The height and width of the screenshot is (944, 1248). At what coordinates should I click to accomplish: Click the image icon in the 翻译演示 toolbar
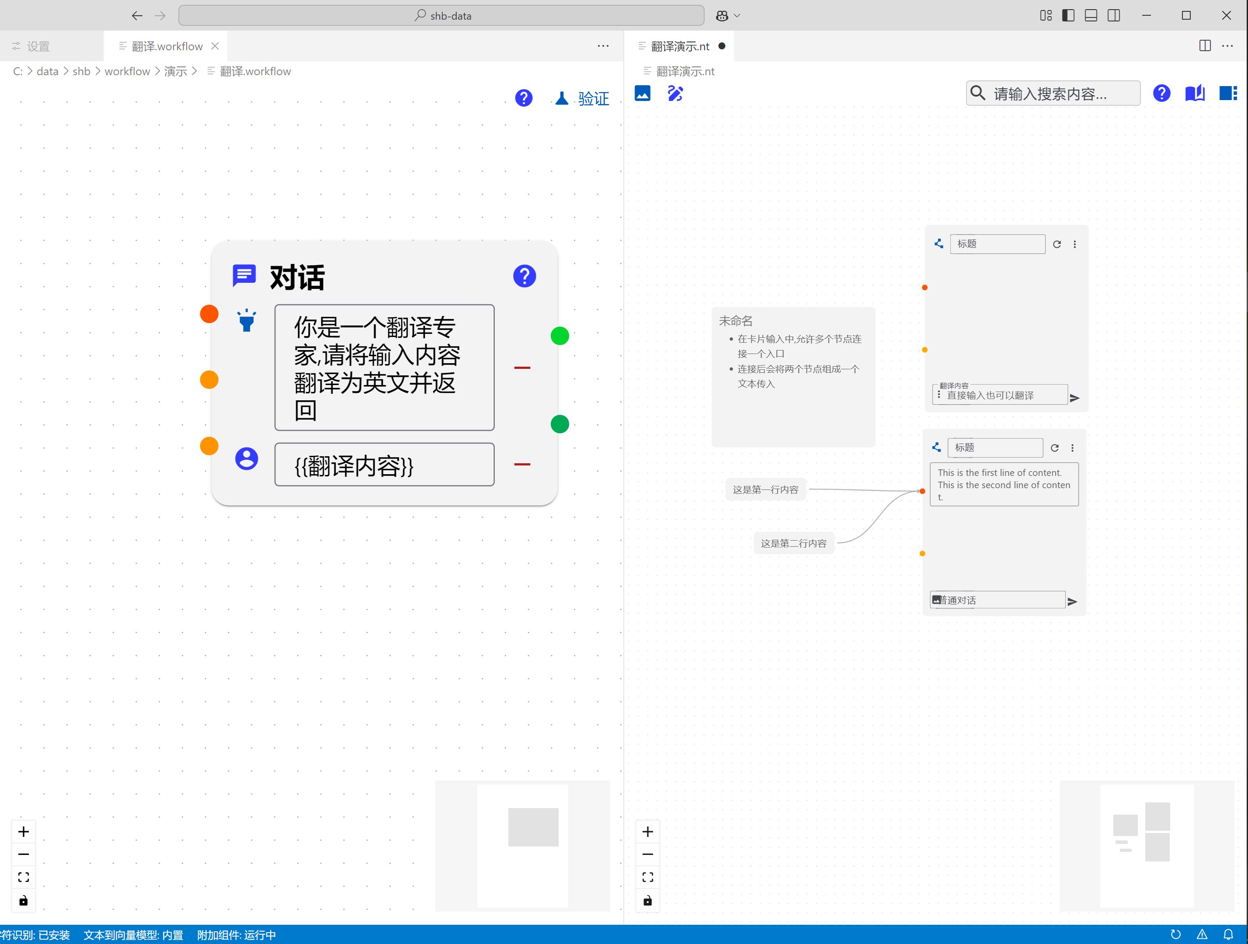[x=643, y=93]
